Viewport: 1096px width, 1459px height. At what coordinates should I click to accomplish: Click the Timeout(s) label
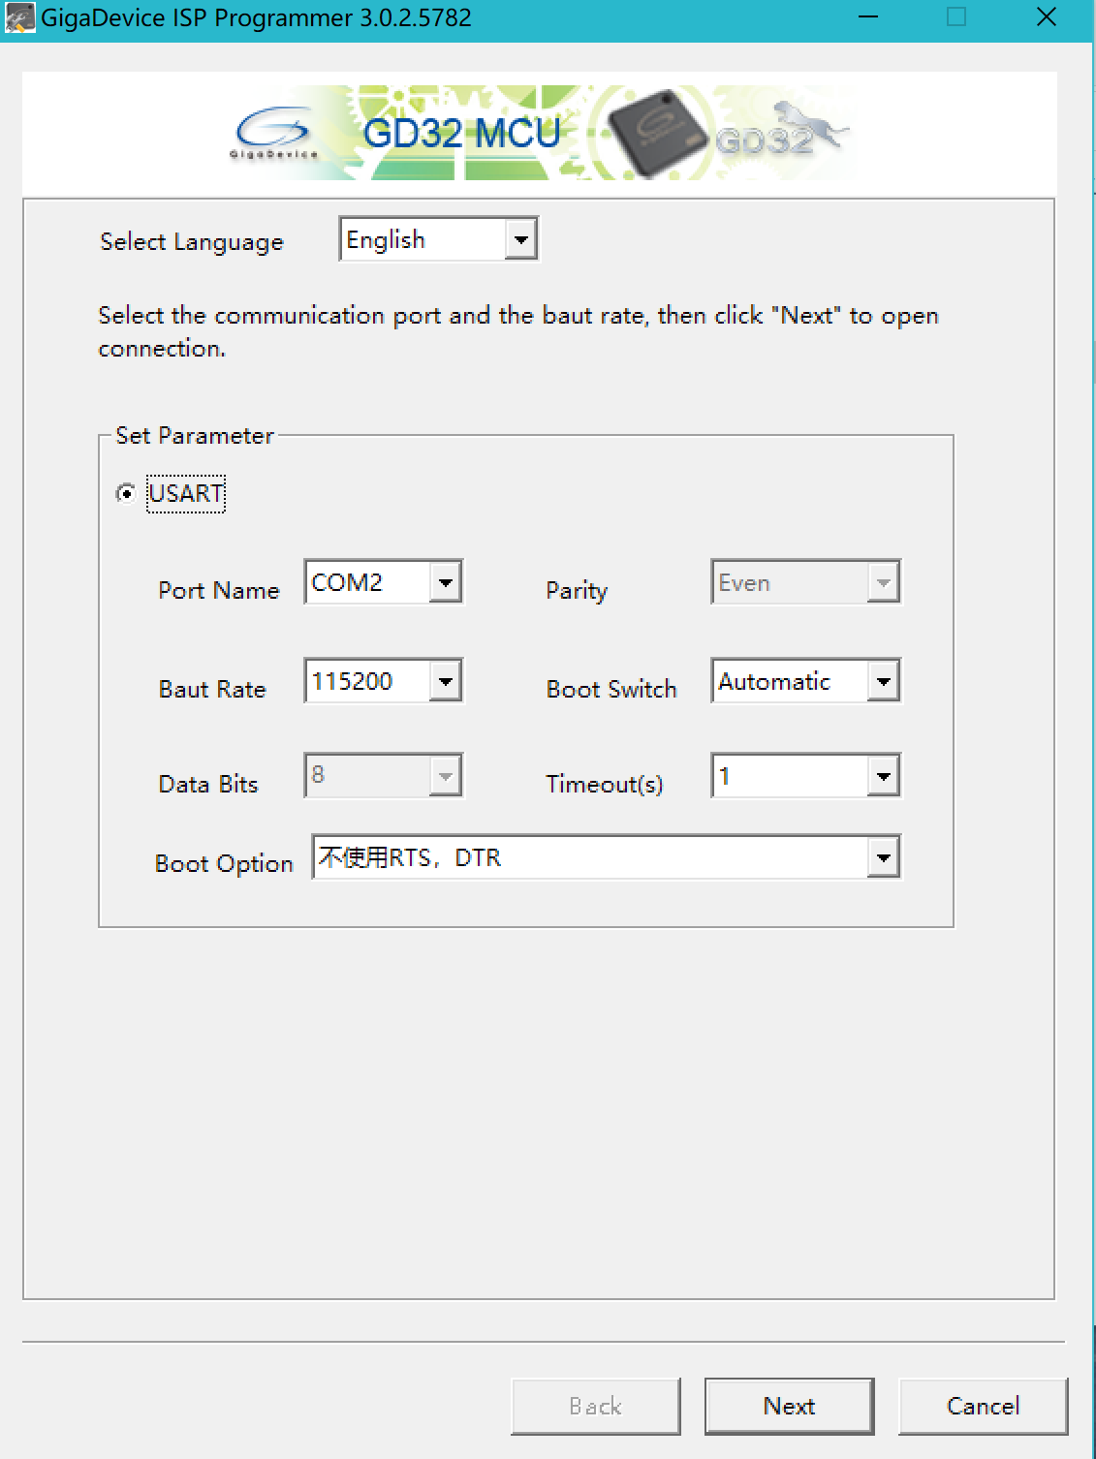[x=605, y=785]
